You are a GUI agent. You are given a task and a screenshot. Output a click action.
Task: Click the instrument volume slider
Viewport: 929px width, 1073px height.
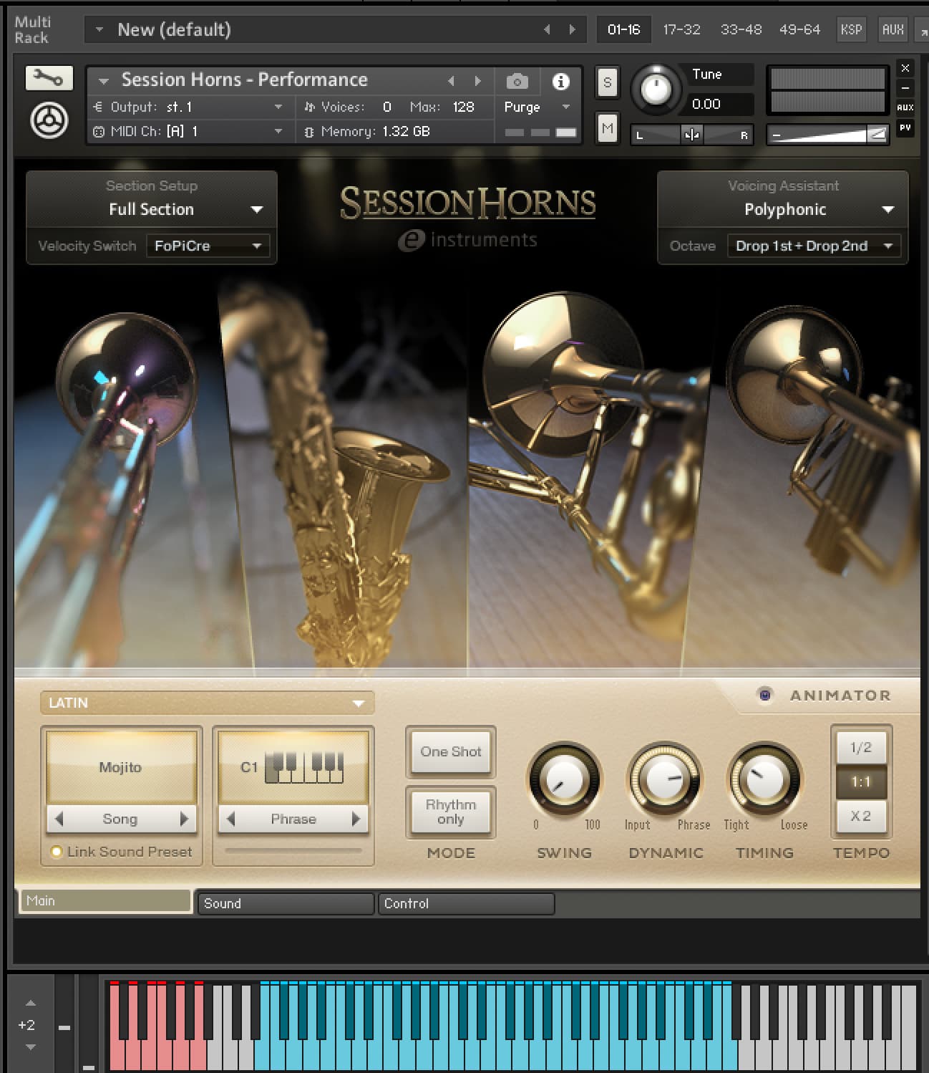tap(827, 135)
